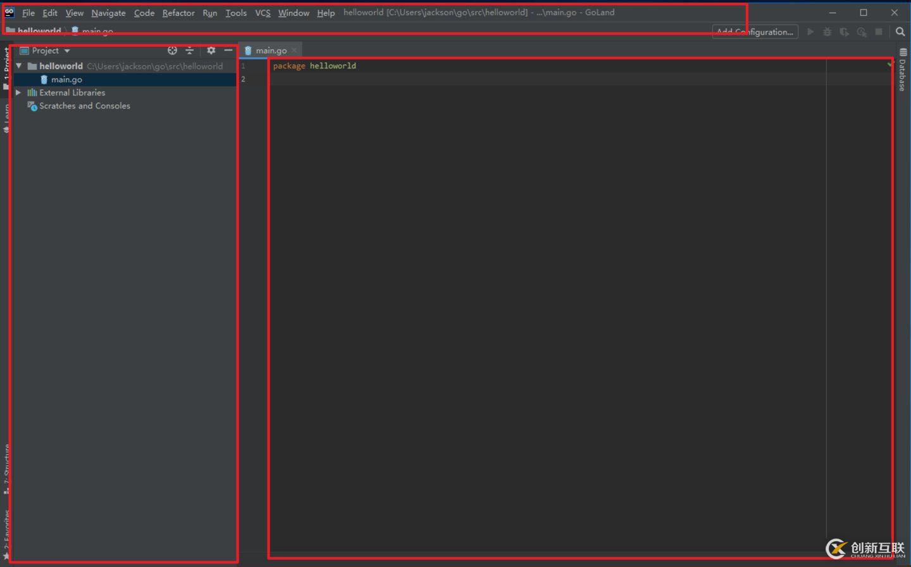Click the Collapse All icon in Project panel
Viewport: 911px width, 567px height.
[x=190, y=50]
